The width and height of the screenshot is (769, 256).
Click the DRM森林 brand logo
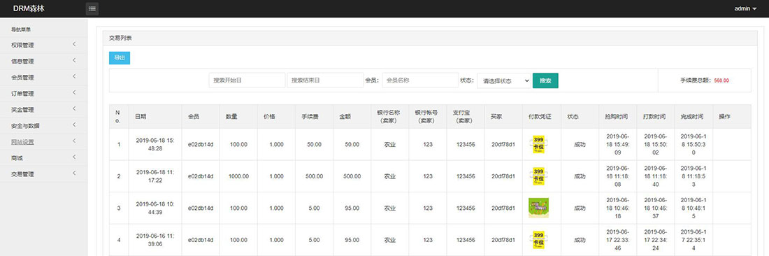point(29,8)
